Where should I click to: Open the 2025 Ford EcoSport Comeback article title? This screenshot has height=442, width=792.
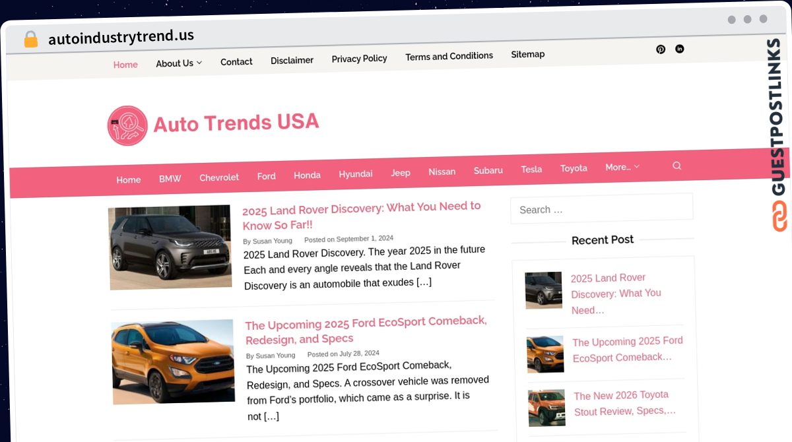click(366, 330)
